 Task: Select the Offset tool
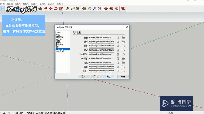(46, 9)
